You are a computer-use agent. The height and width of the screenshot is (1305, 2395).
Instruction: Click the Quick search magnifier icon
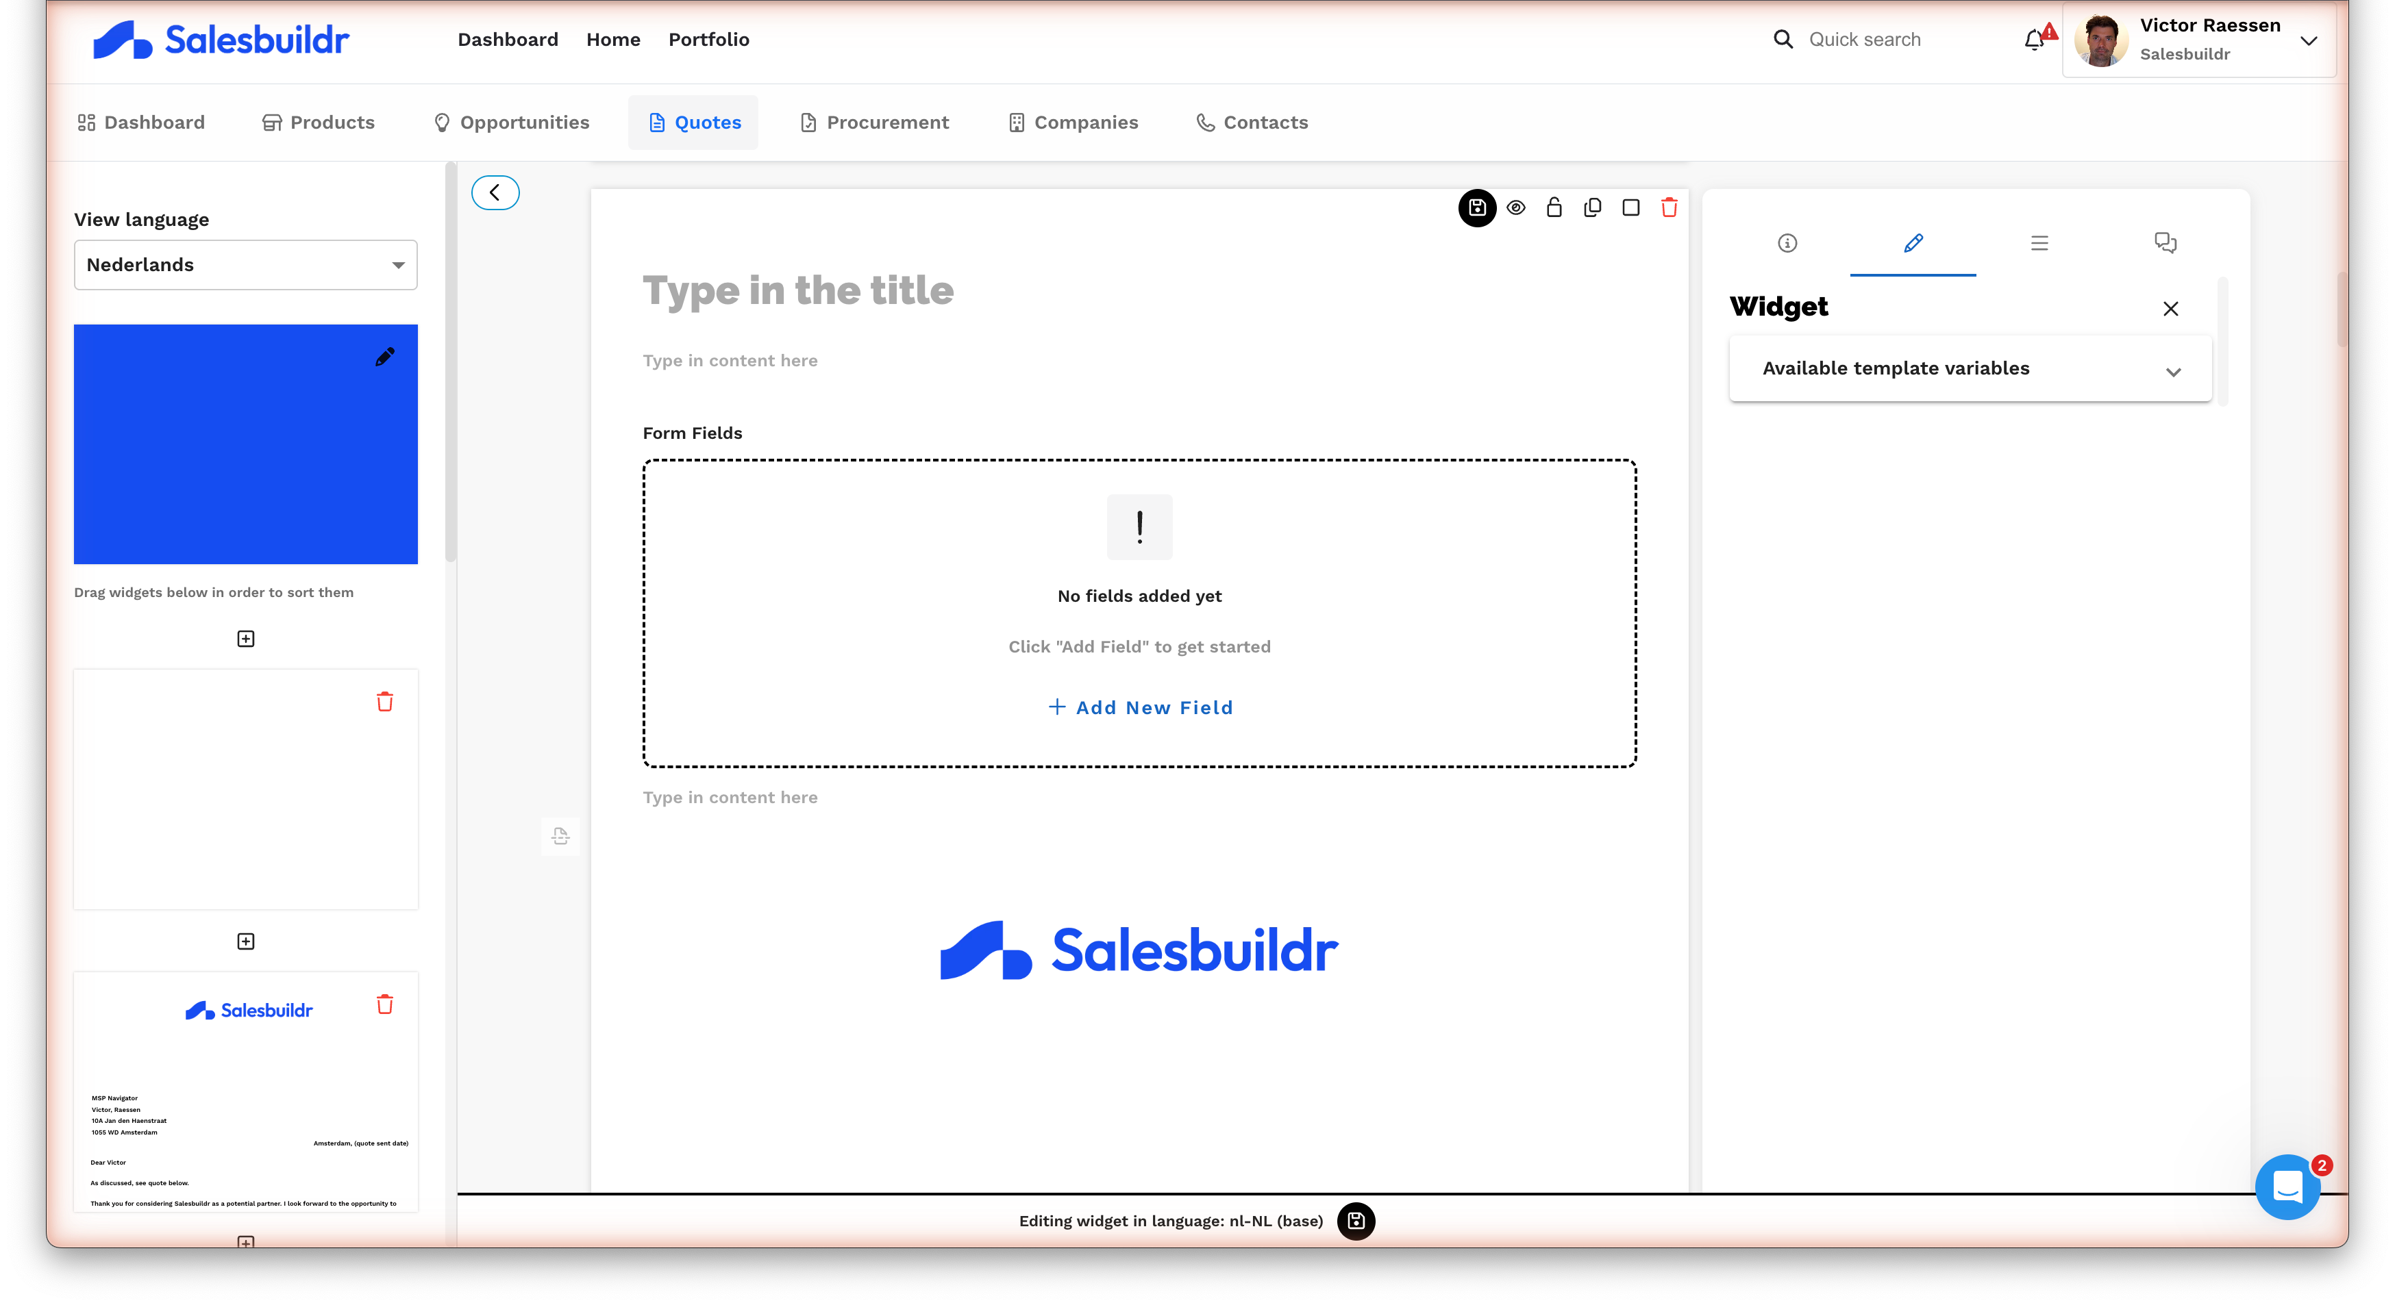[1783, 39]
